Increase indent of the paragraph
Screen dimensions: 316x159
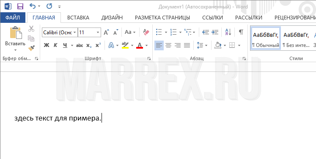point(215,32)
